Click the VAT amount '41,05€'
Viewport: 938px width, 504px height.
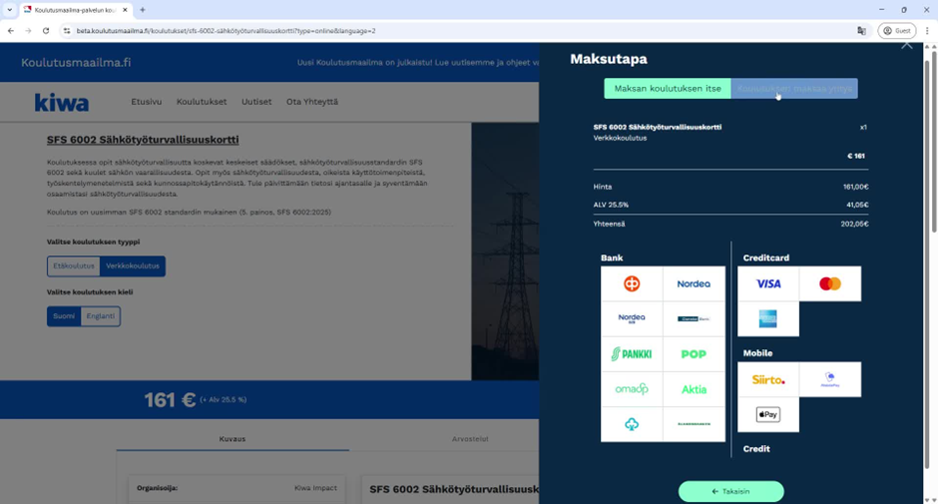857,205
